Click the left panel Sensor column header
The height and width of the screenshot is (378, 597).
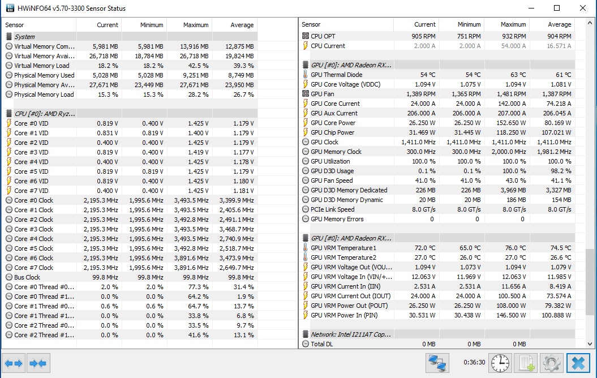(x=40, y=25)
